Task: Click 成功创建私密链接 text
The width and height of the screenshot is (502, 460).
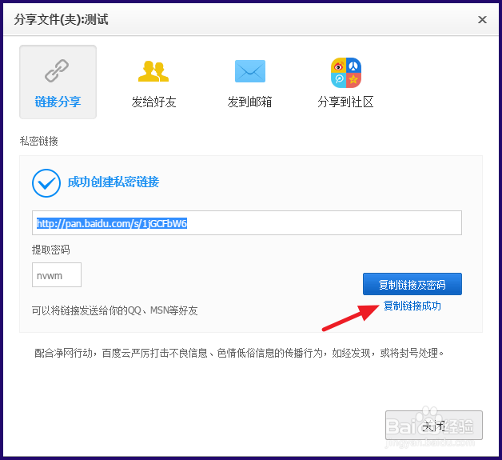Action: 114,182
